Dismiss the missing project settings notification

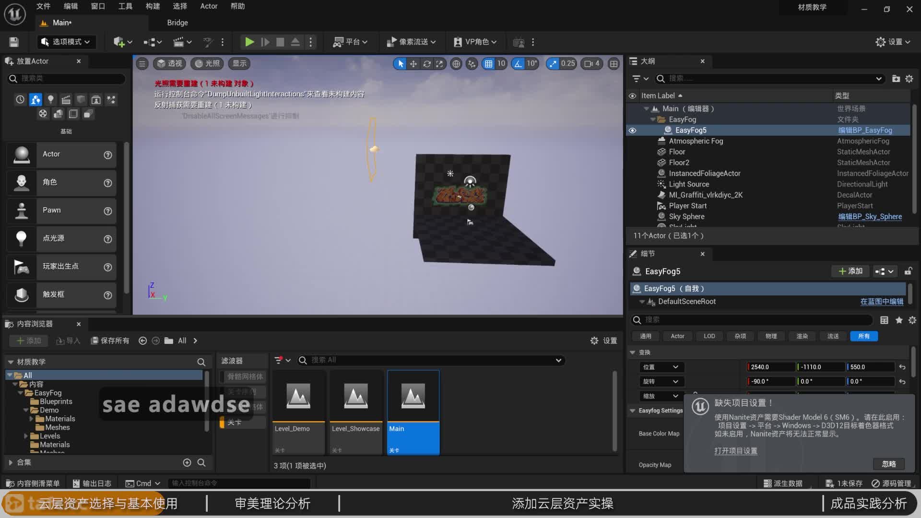coord(889,464)
